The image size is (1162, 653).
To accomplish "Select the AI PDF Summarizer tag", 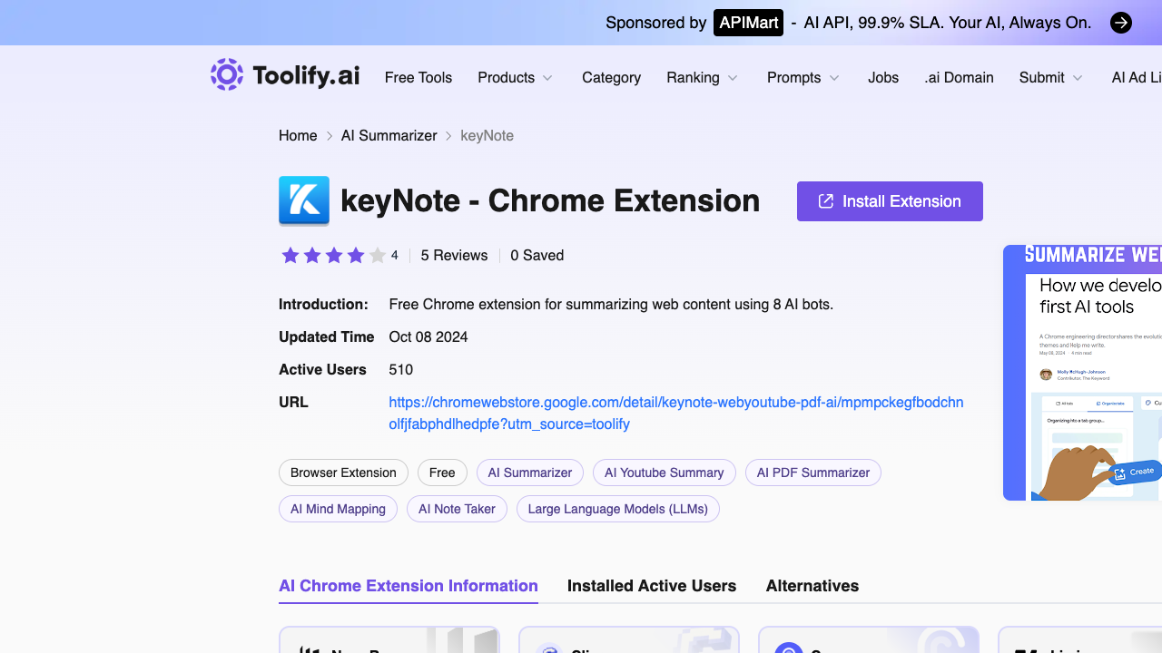I will (813, 473).
